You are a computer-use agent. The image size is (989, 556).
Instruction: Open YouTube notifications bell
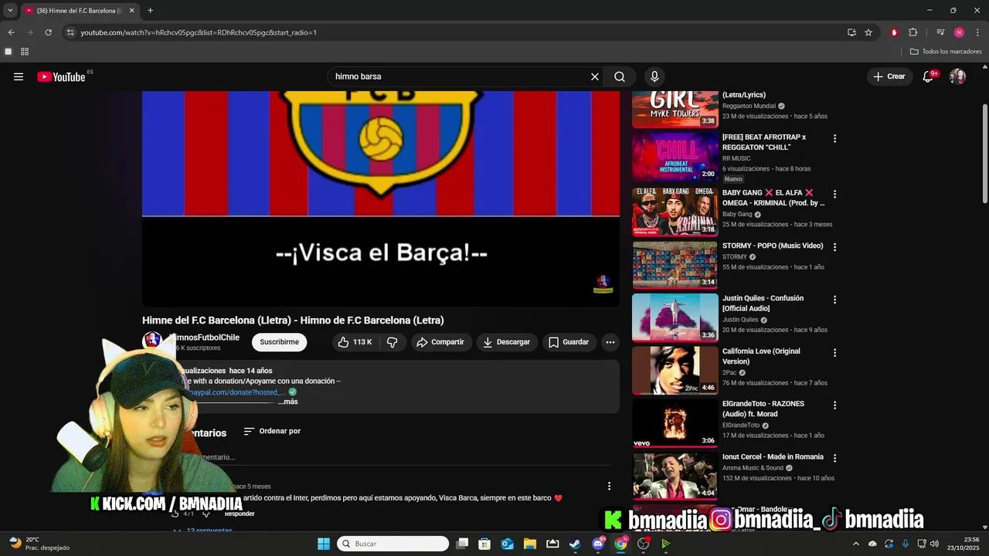929,76
